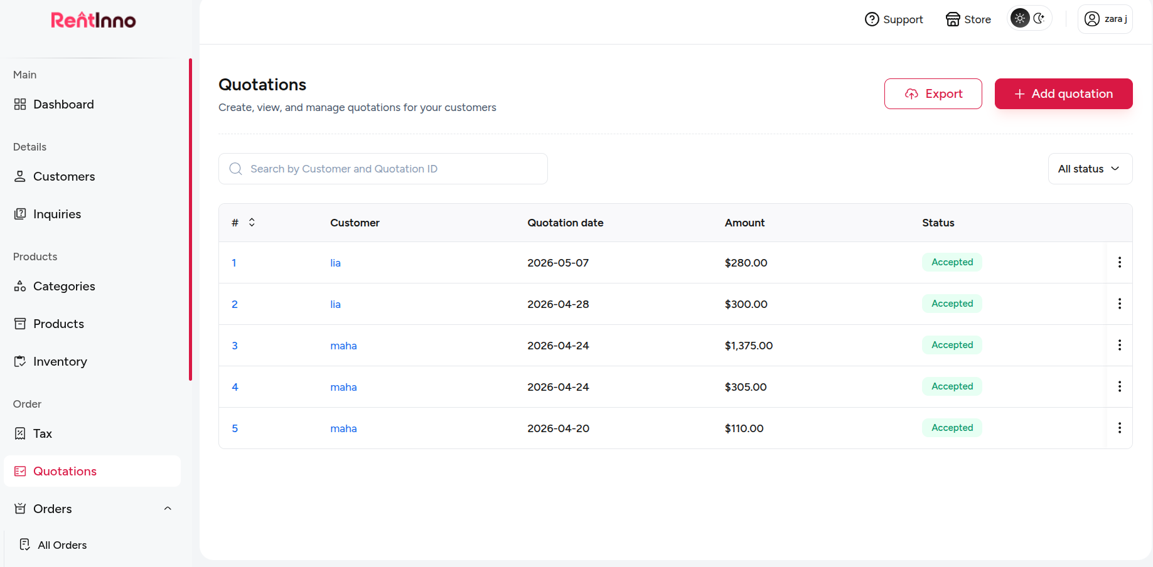Open the kebab menu for the $1,375.00 row
1153x567 pixels.
click(1120, 345)
